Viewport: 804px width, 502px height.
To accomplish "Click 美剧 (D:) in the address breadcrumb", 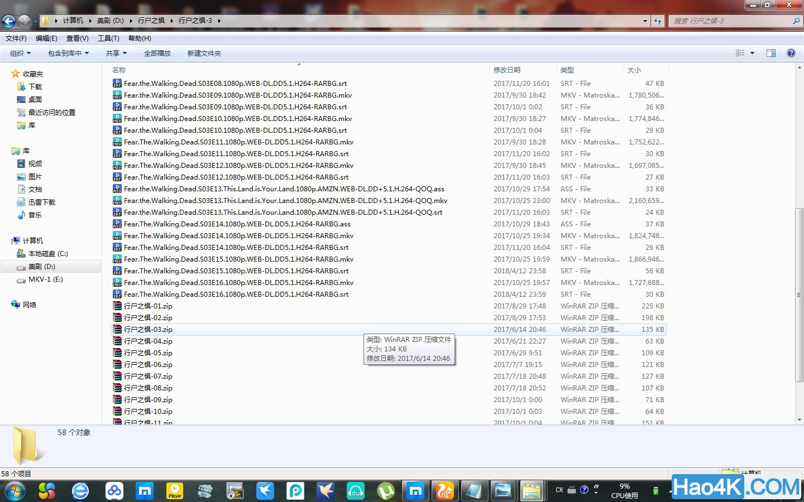I will coord(110,21).
